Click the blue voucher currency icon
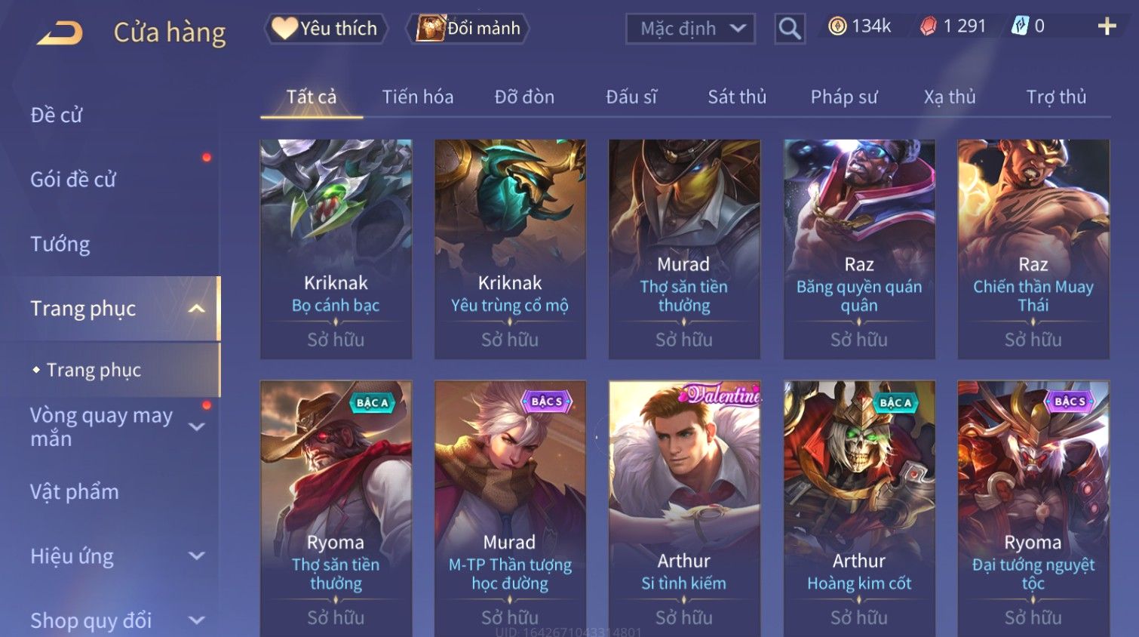The height and width of the screenshot is (637, 1139). 1020,26
